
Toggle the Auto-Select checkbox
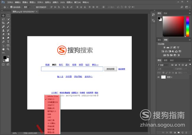pyautogui.click(x=12, y=7)
